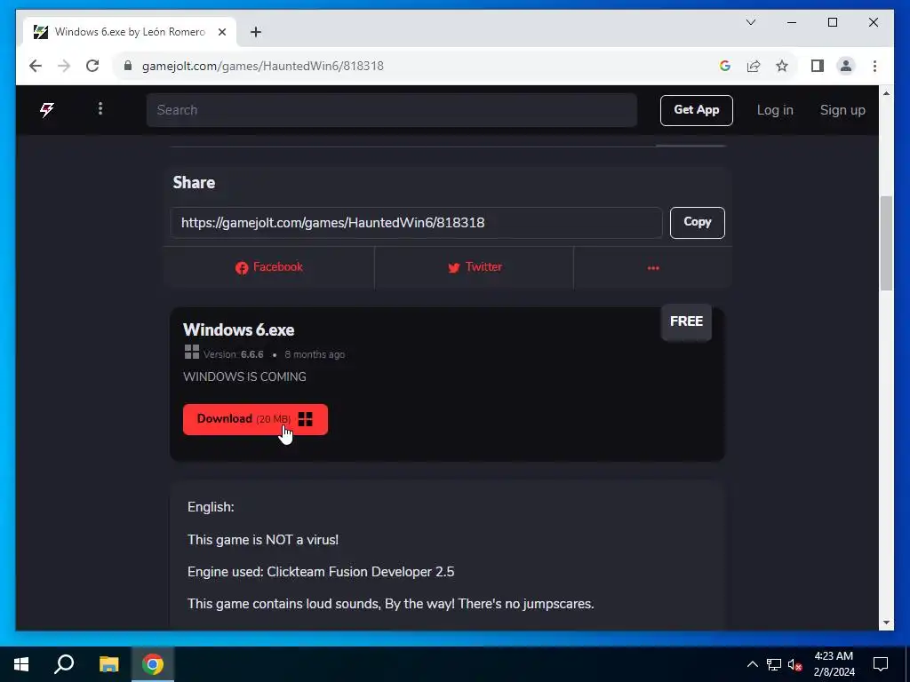910x682 pixels.
Task: Click the Log in link
Action: tap(775, 109)
